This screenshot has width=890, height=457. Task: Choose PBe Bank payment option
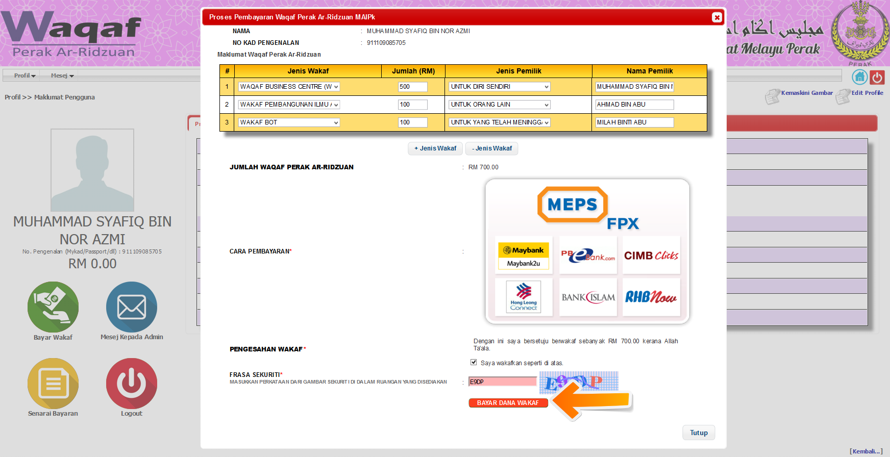pos(588,255)
